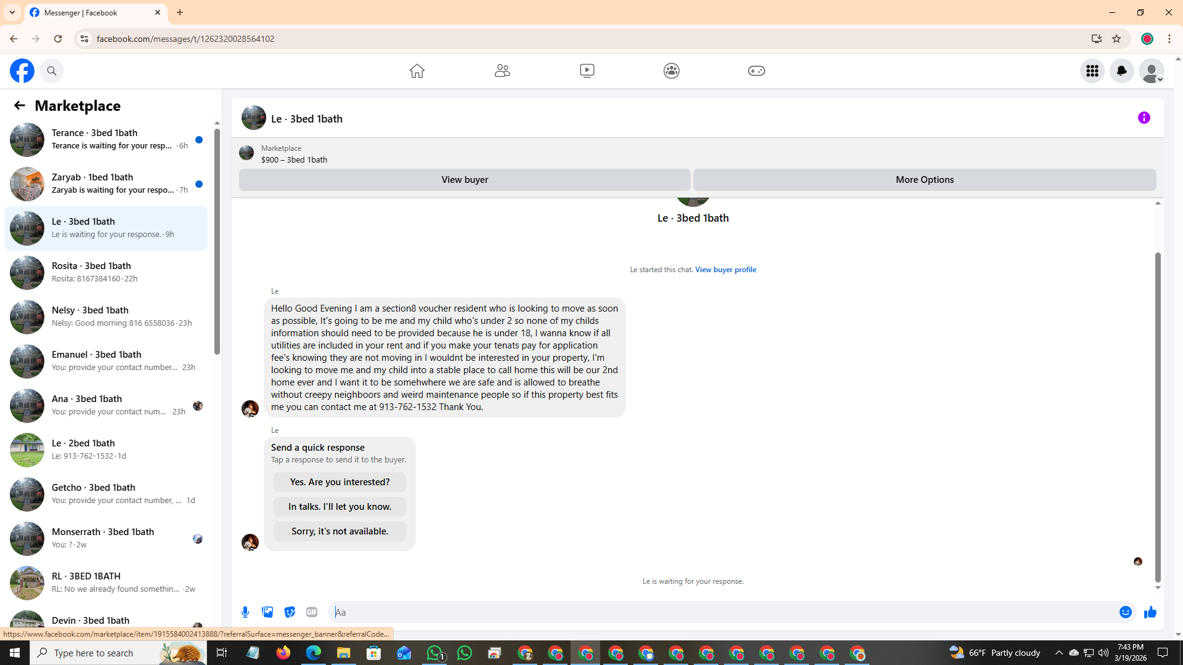Open the sticker picker icon
The image size is (1183, 665).
[290, 612]
